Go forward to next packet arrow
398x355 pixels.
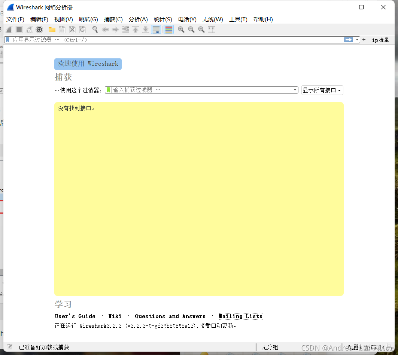[115, 30]
